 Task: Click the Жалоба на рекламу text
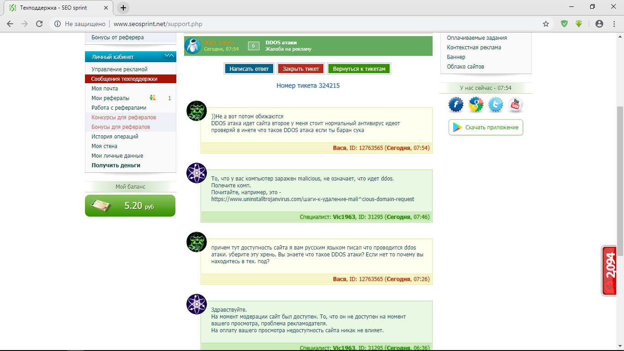coord(288,49)
